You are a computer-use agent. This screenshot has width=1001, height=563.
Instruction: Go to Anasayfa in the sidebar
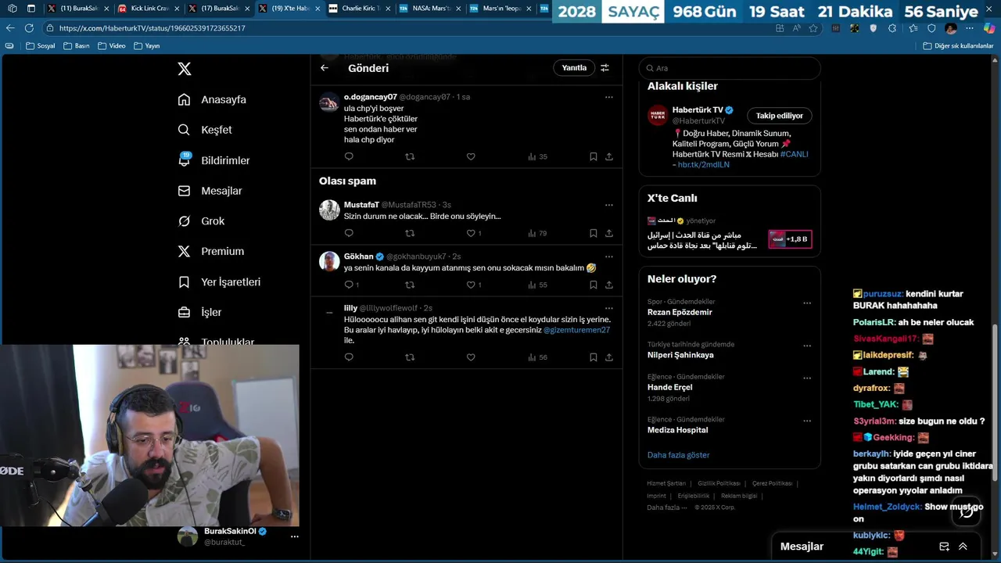pyautogui.click(x=212, y=99)
